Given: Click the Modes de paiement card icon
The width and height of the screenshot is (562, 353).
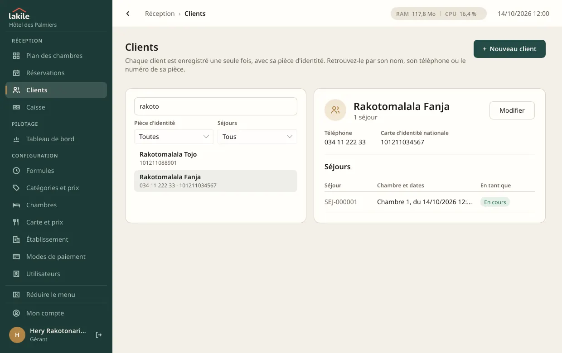Looking at the screenshot, I should pos(16,257).
